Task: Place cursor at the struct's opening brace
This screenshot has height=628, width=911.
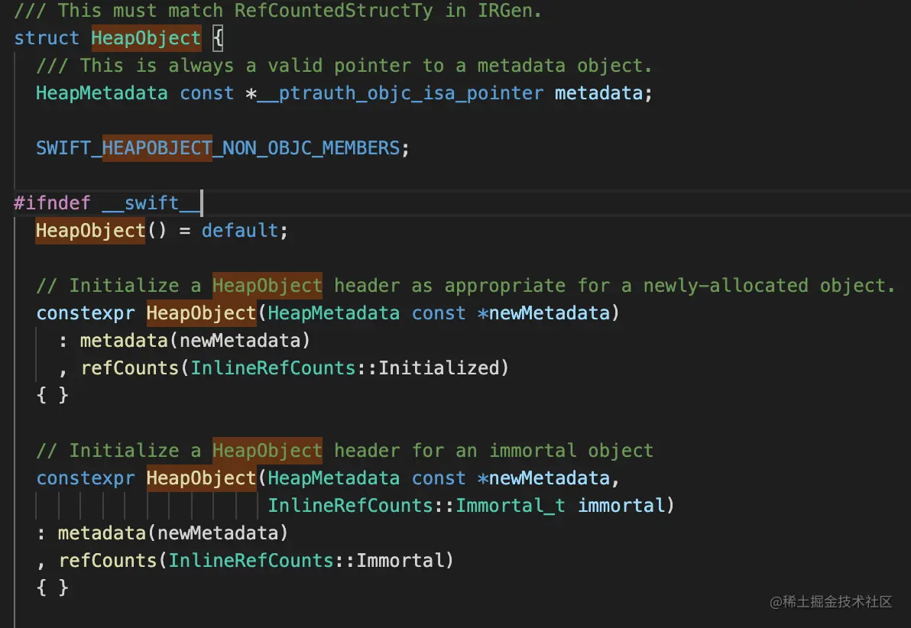Action: tap(218, 38)
